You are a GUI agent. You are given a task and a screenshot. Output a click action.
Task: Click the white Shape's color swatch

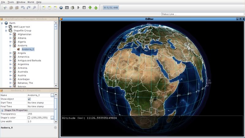29,118
